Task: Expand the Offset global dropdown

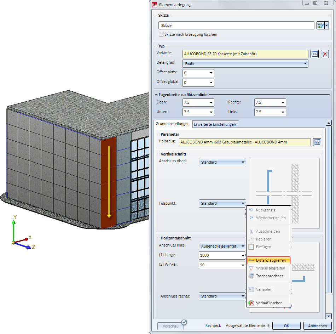Action: click(211, 83)
